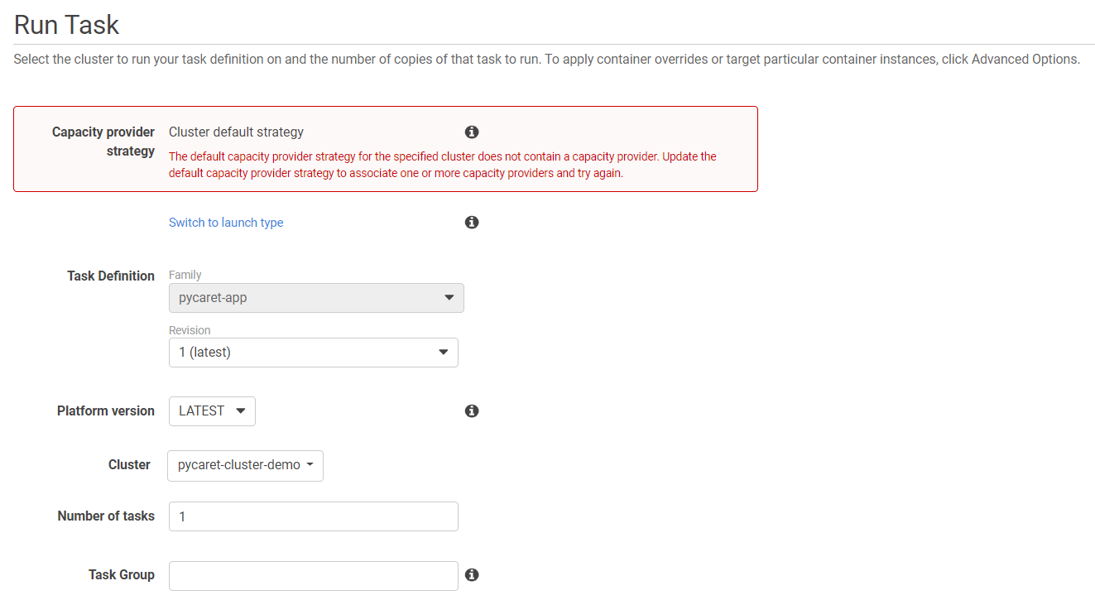Click info icon next to launch type link

[472, 223]
